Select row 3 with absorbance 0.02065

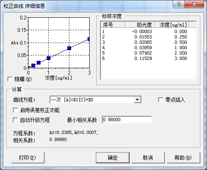click(x=148, y=42)
